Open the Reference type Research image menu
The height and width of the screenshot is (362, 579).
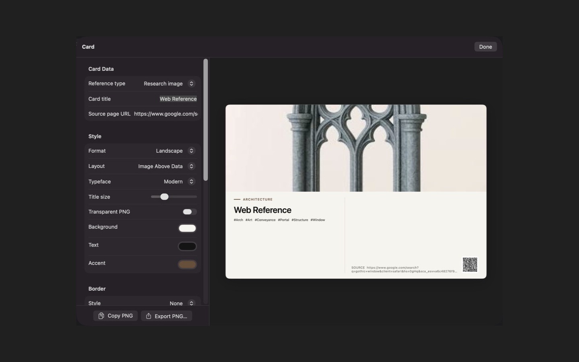[169, 84]
